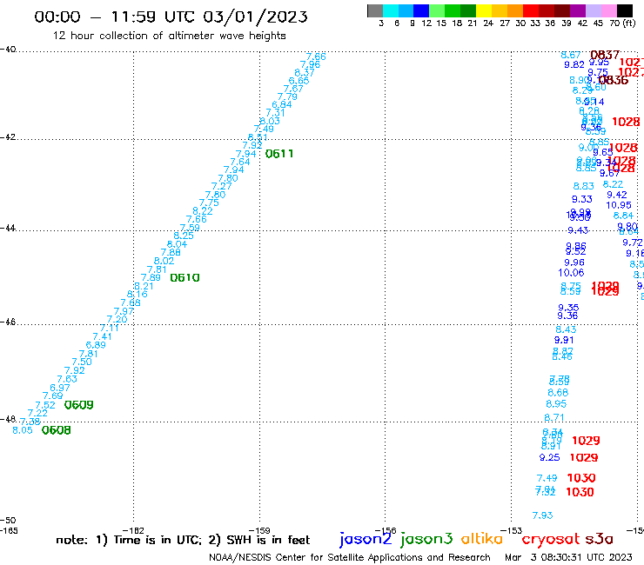
Task: Click the wave height value 7.50
Action: coord(82,362)
